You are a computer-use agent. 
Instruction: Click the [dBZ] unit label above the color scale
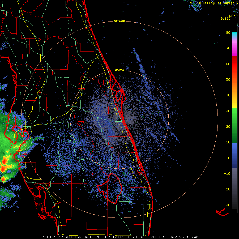225,18
